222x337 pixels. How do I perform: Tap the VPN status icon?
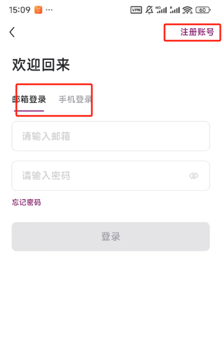click(x=136, y=10)
